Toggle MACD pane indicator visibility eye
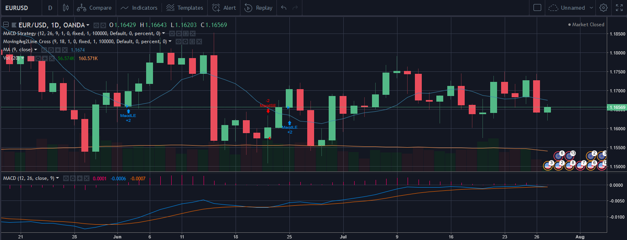The image size is (627, 240). [66, 178]
